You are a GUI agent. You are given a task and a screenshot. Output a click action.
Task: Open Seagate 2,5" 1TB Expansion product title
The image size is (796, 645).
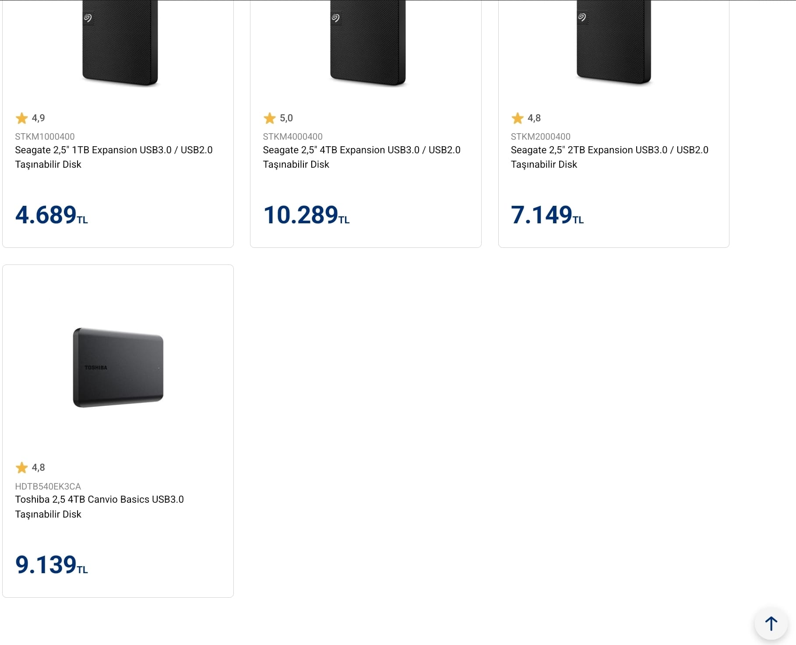pos(114,157)
